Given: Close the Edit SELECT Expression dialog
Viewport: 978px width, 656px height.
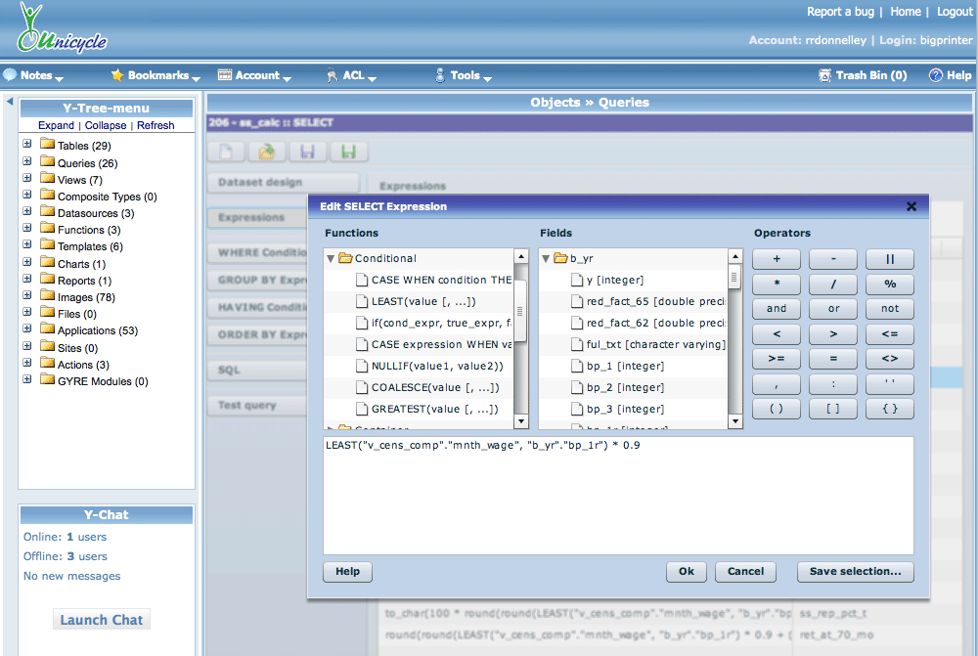Looking at the screenshot, I should tap(911, 206).
